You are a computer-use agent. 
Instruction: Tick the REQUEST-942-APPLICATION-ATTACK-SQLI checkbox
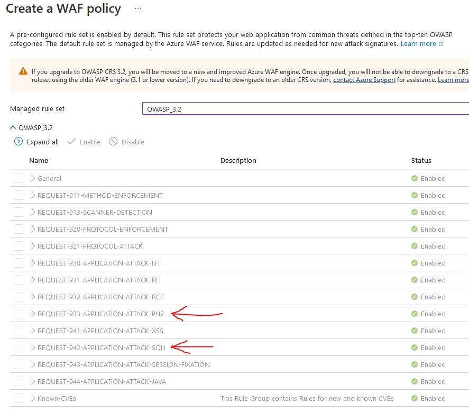19,347
